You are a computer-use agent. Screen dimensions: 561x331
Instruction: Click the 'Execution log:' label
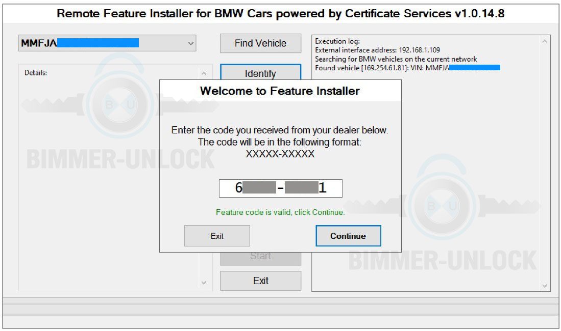click(337, 41)
